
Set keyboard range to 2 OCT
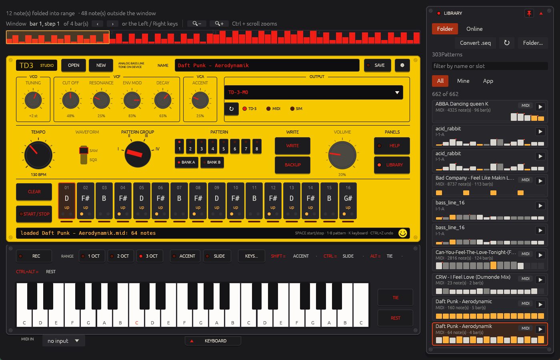(x=121, y=256)
